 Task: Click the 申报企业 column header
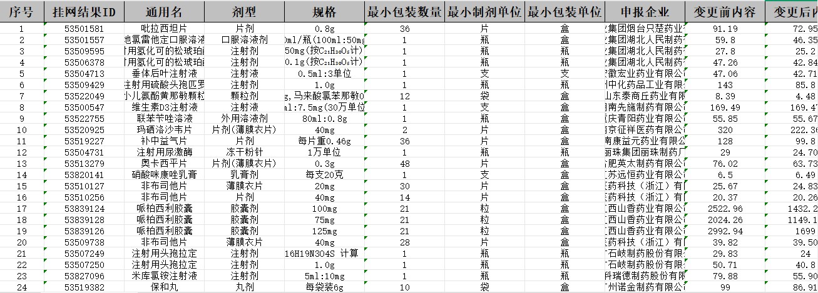[645, 12]
